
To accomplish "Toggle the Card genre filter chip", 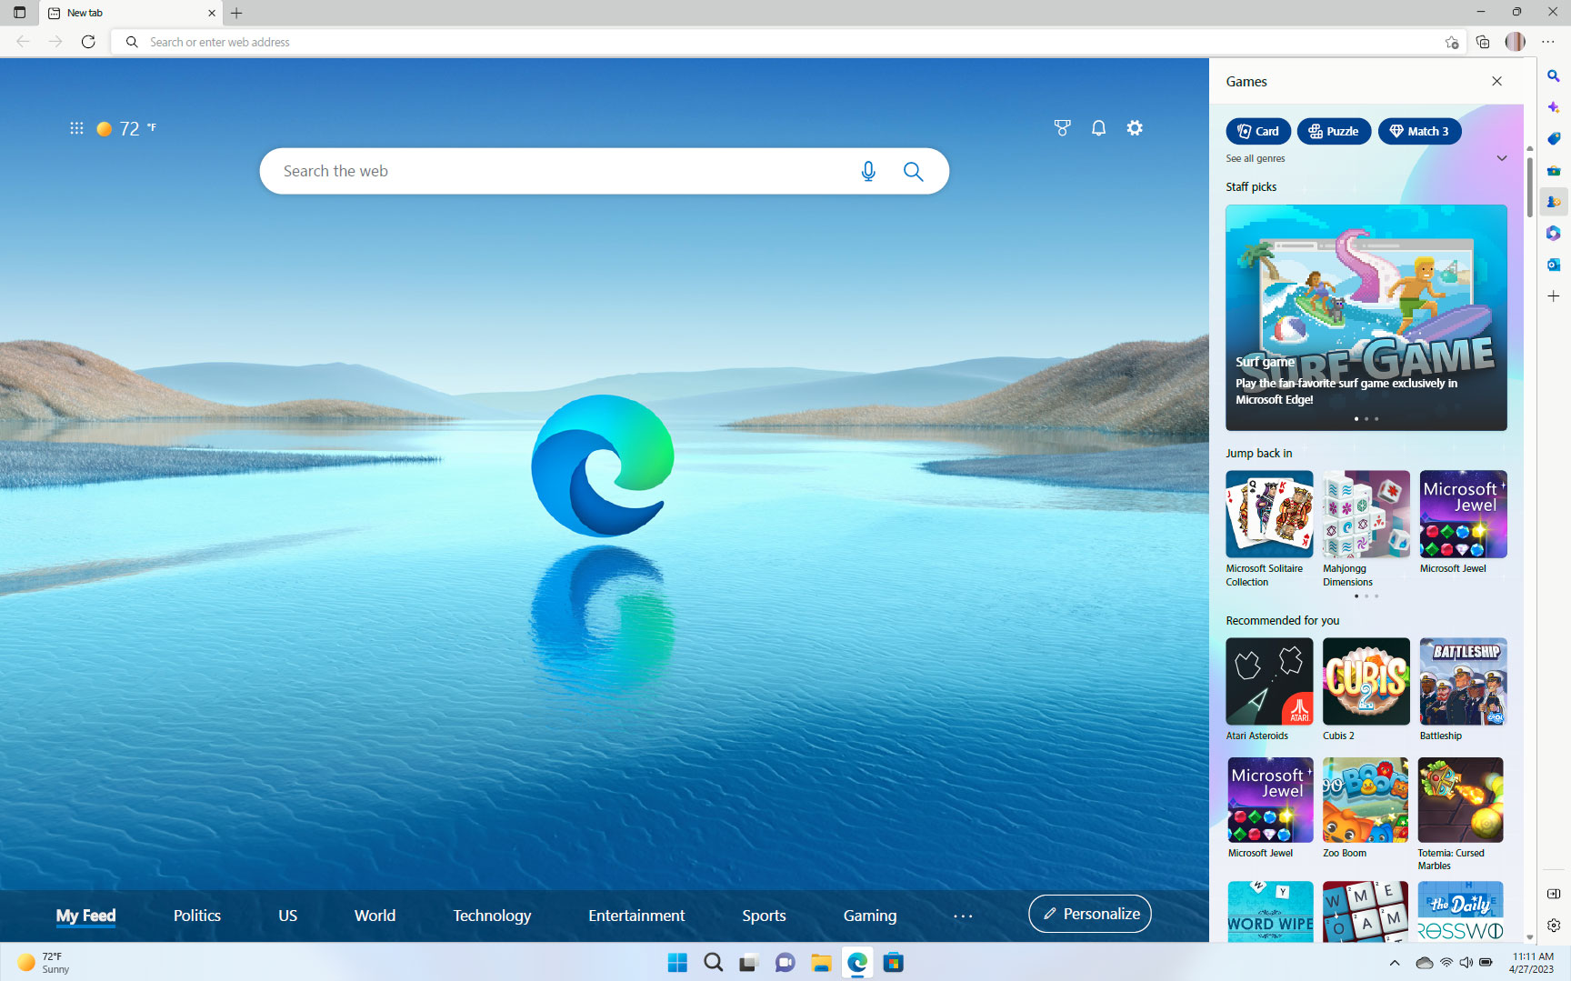I will point(1258,131).
